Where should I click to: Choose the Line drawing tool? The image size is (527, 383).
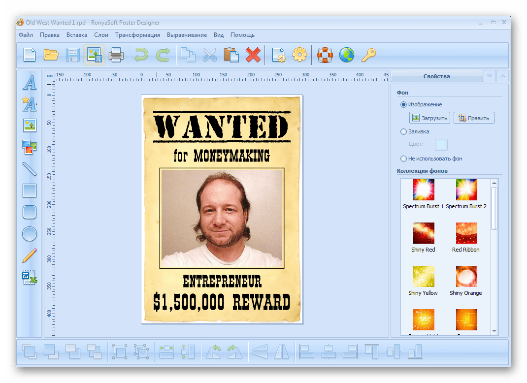click(x=30, y=169)
